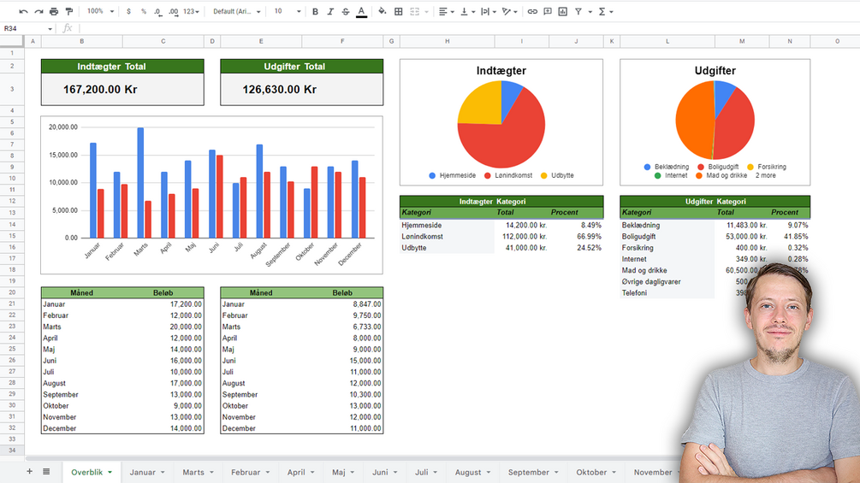Toggle strikethrough formatting
The width and height of the screenshot is (860, 483).
coord(346,11)
